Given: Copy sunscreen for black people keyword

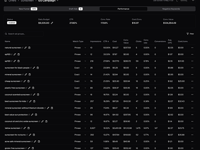Looking at the screenshot, I should point(37,68).
